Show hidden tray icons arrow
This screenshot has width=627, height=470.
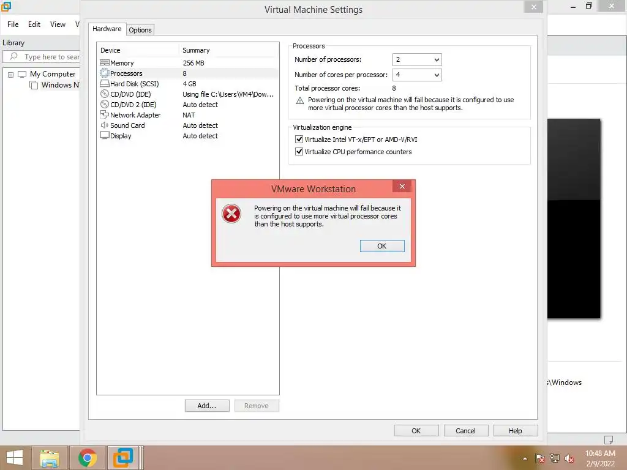pos(525,458)
